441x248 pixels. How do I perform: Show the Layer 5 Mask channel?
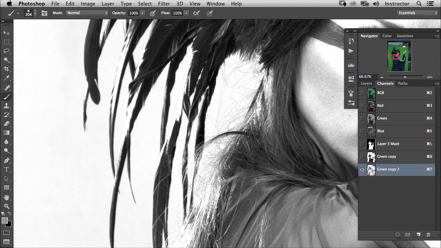pyautogui.click(x=362, y=144)
